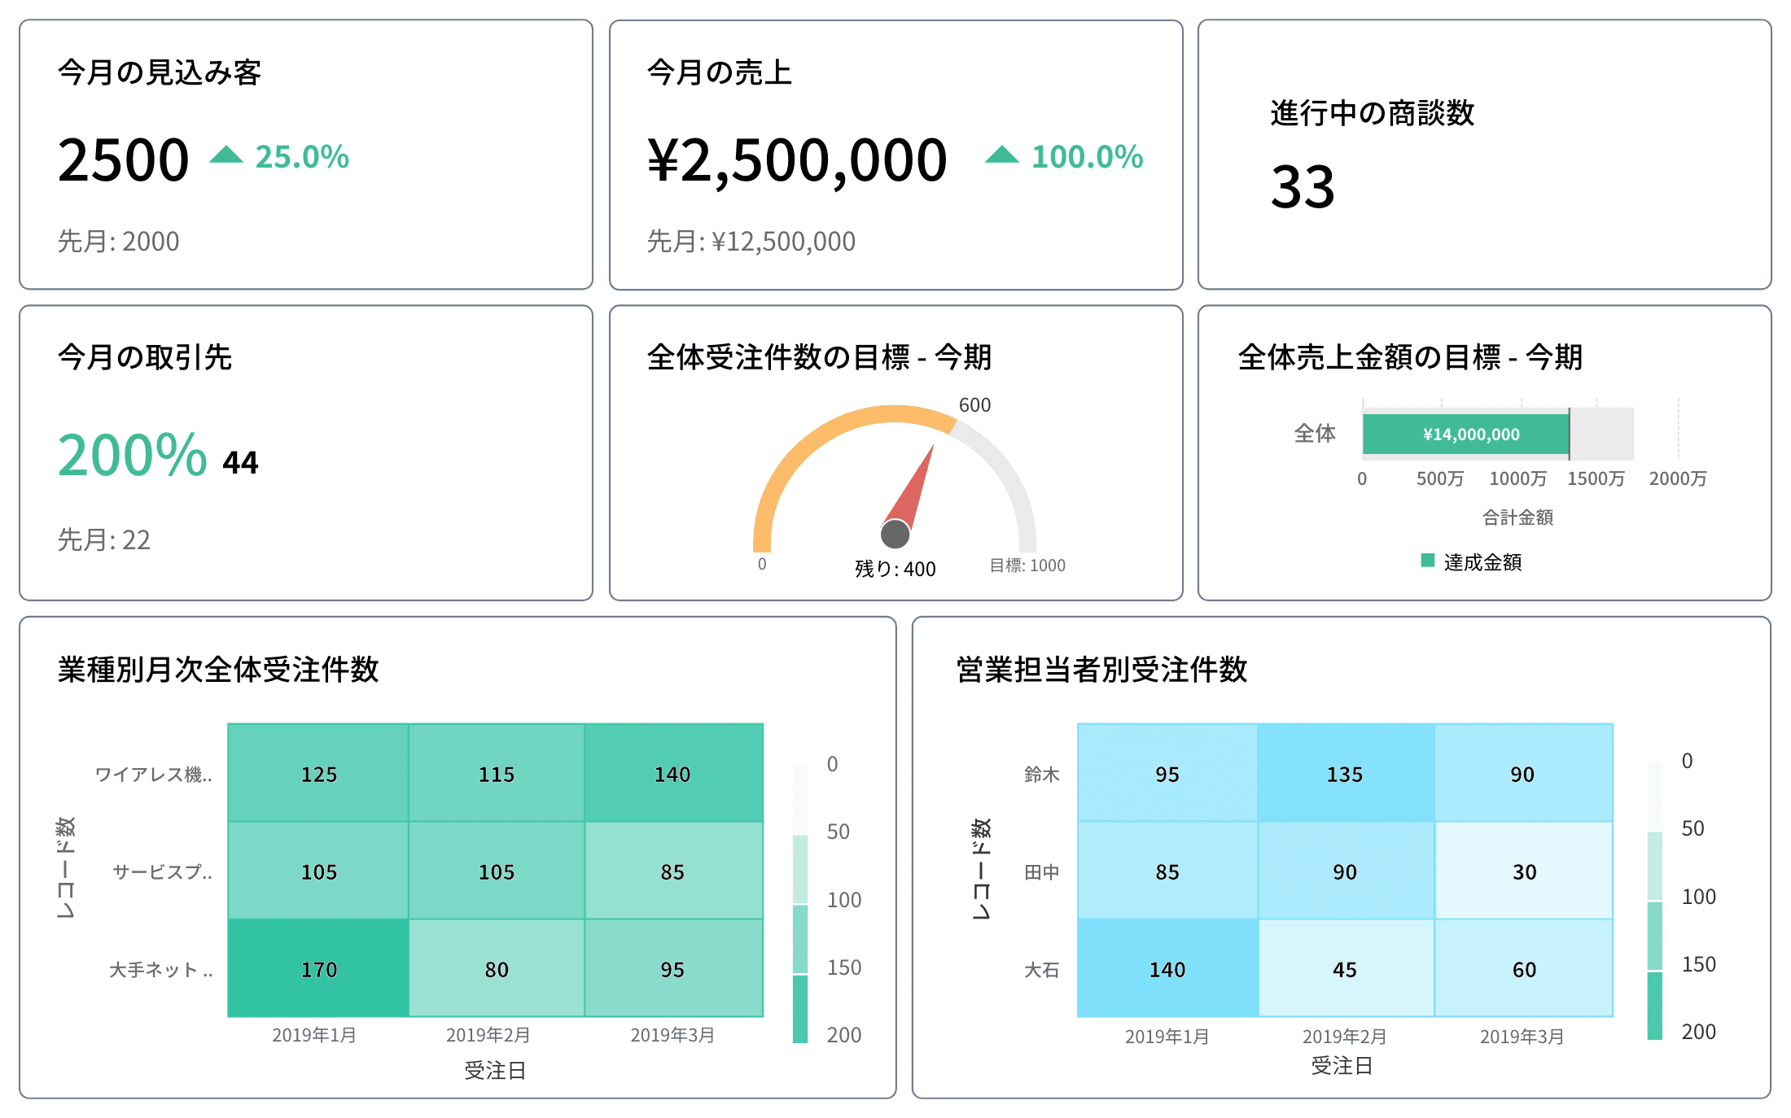Screen dimensions: 1791x1118
Task: Click the 200% value in 今月の取引先
Action: (x=132, y=454)
